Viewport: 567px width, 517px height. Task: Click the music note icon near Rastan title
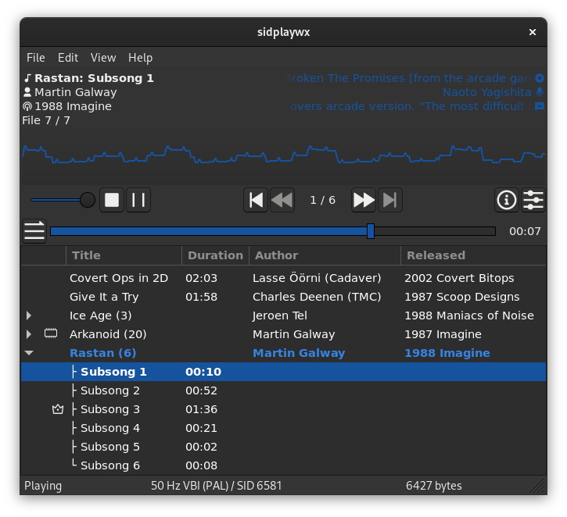28,78
